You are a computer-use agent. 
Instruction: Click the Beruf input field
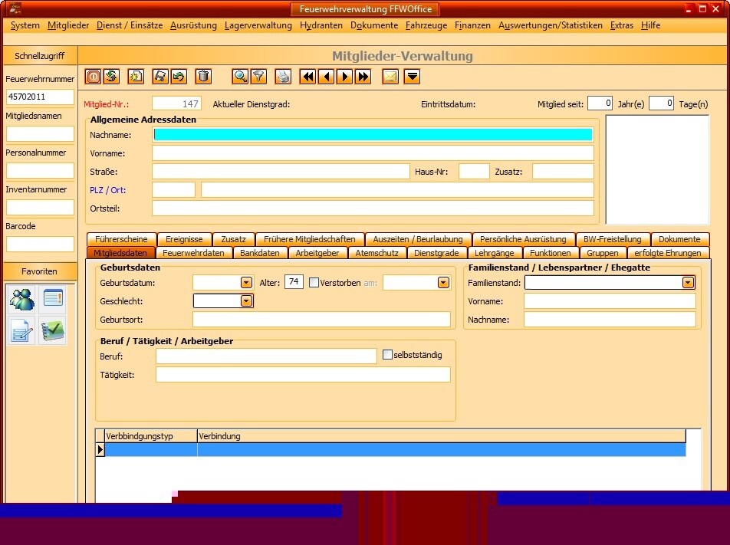pos(266,356)
